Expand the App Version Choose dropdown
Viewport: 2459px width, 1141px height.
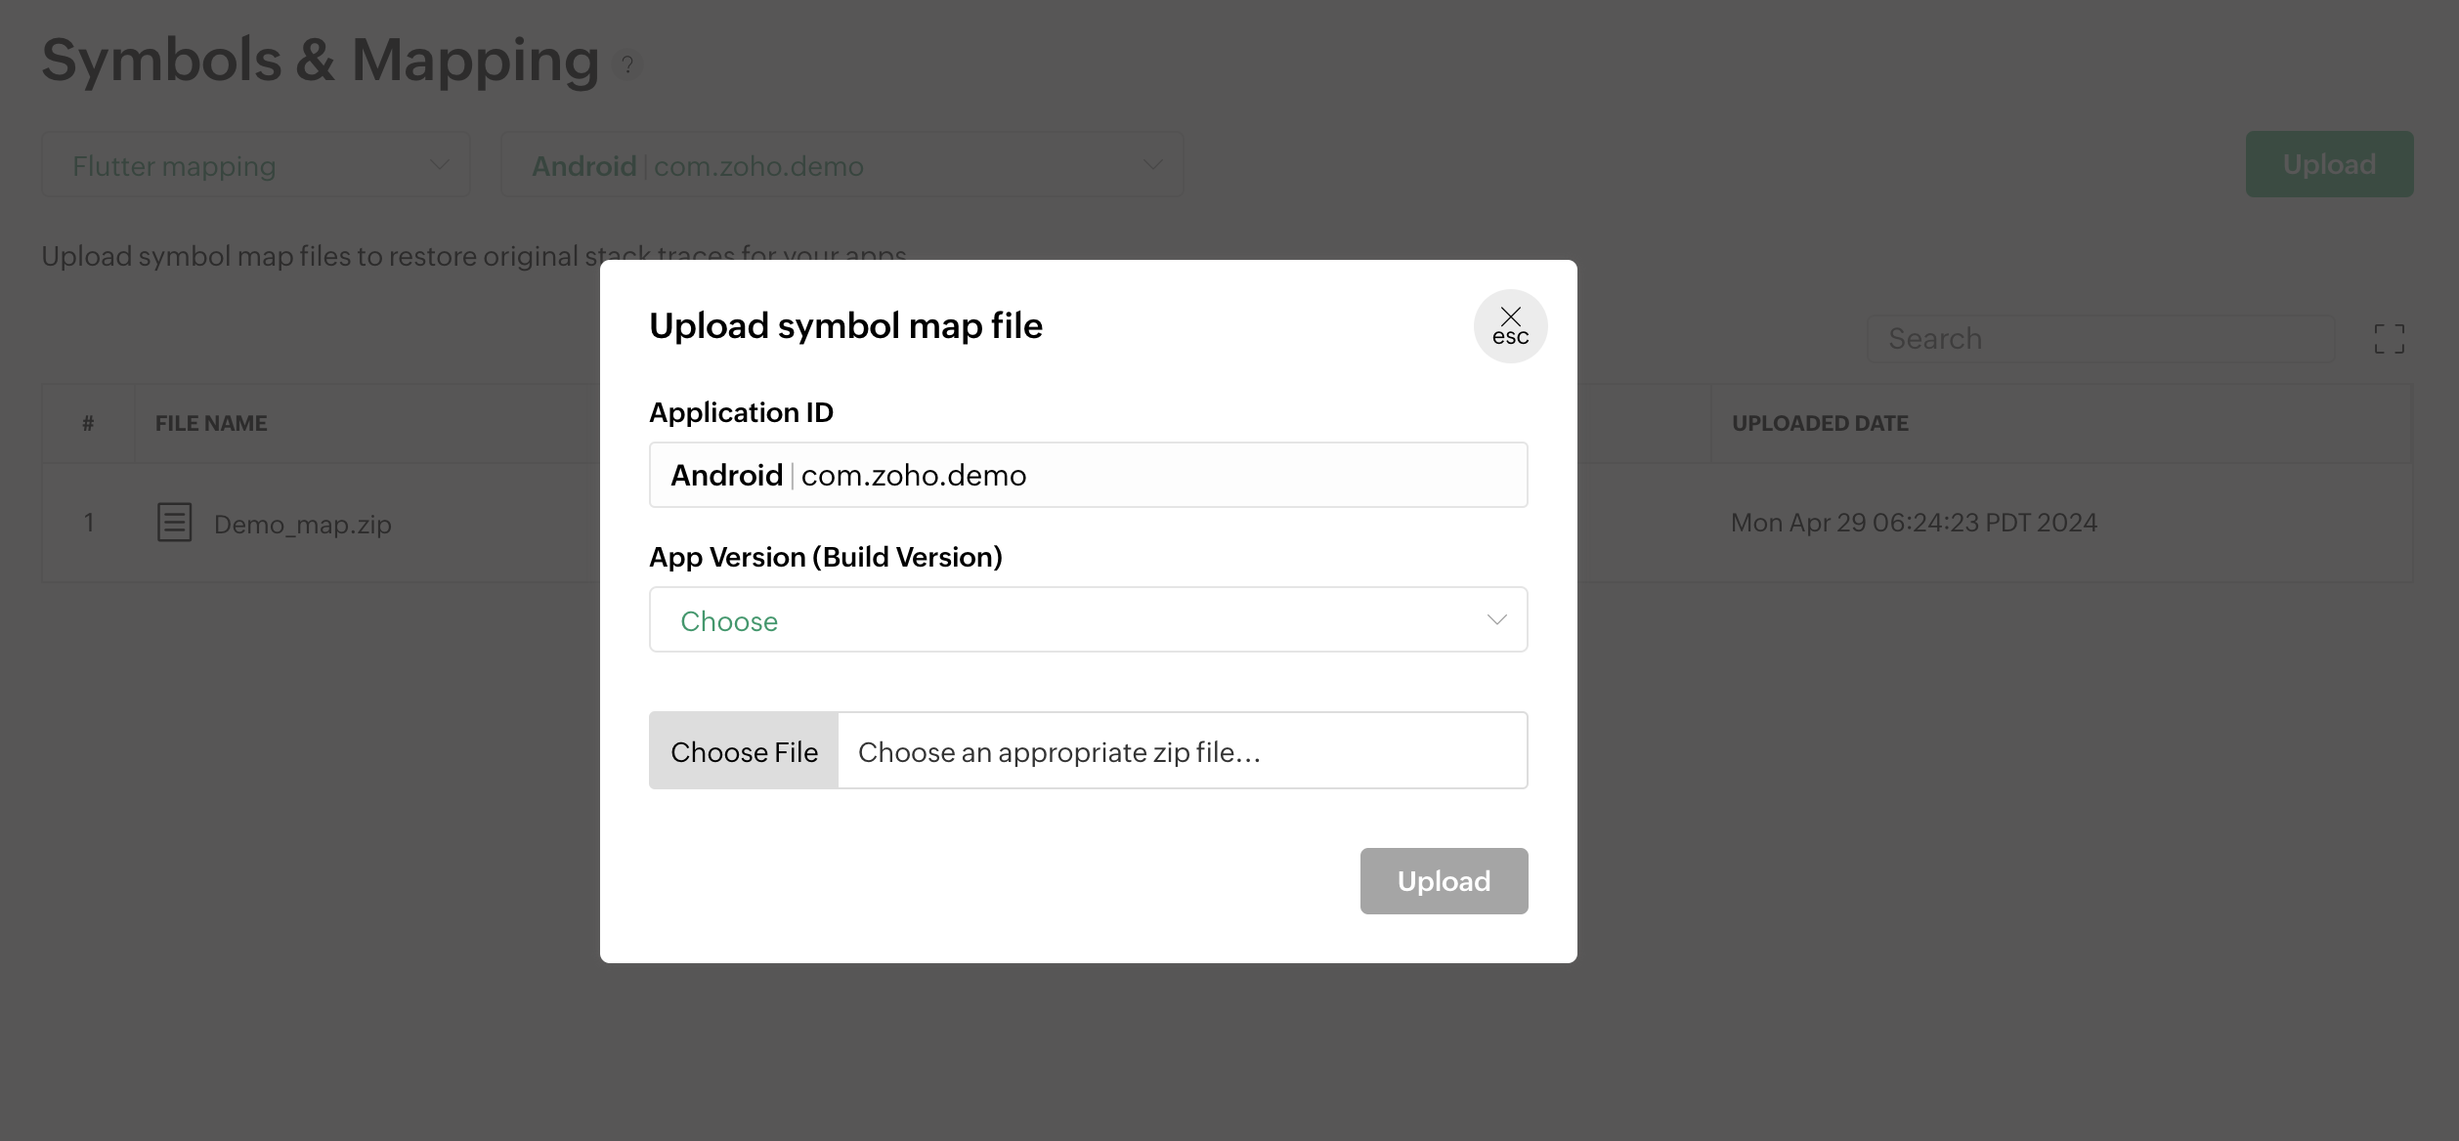point(1087,619)
